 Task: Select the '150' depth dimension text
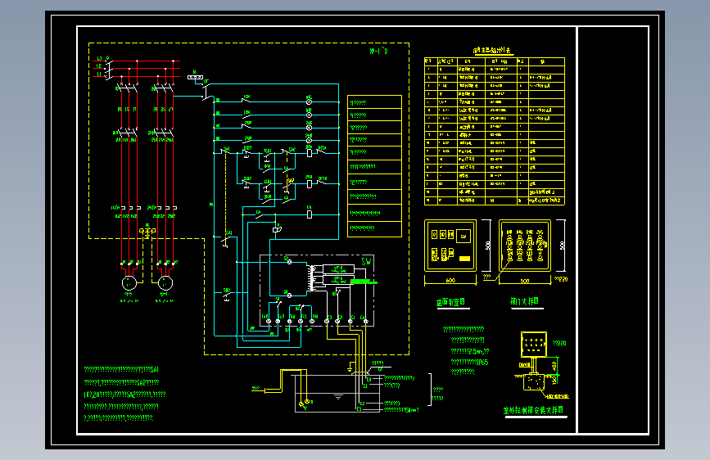click(x=554, y=380)
